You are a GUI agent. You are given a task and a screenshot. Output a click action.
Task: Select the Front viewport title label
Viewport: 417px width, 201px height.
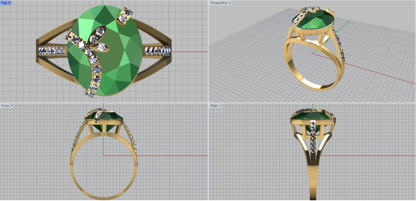click(5, 106)
